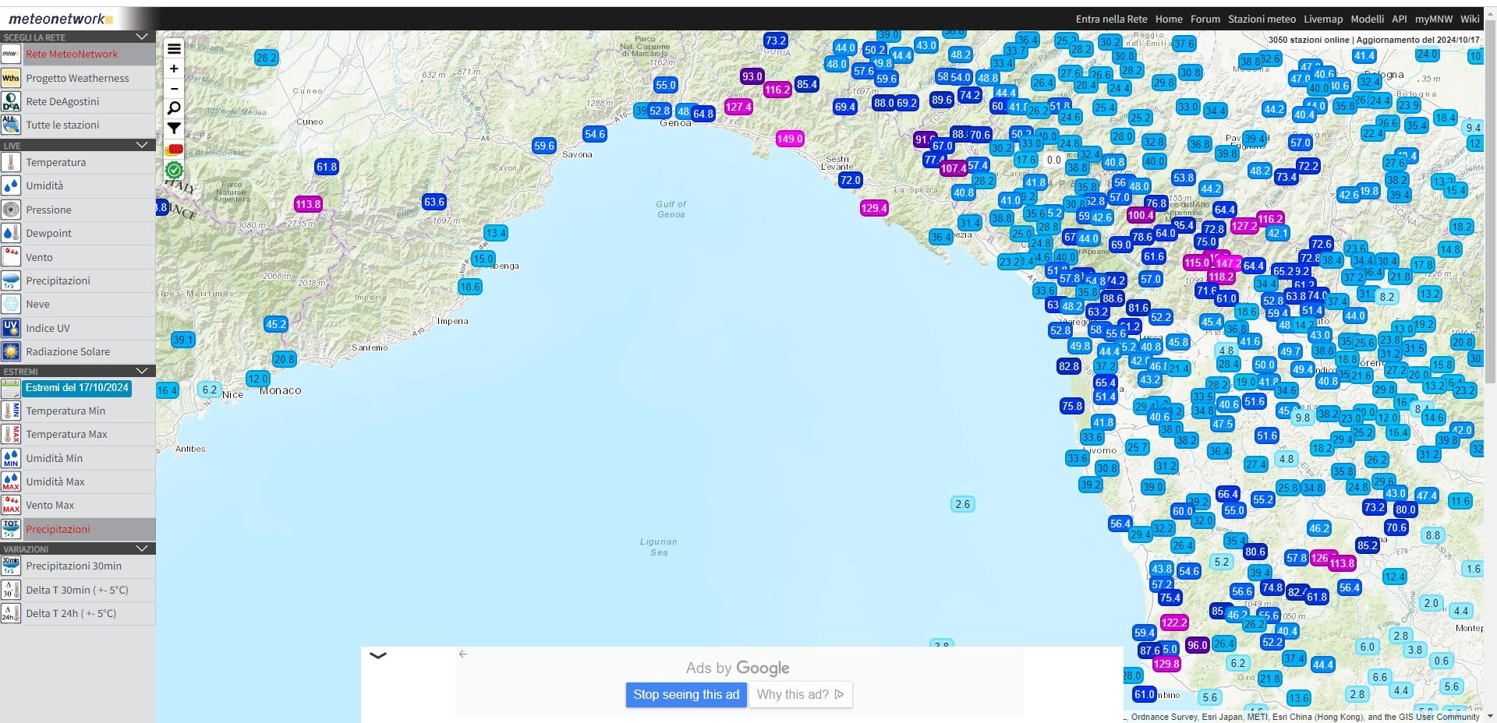This screenshot has width=1497, height=723.
Task: Zoom out the map with minus
Action: (x=174, y=88)
